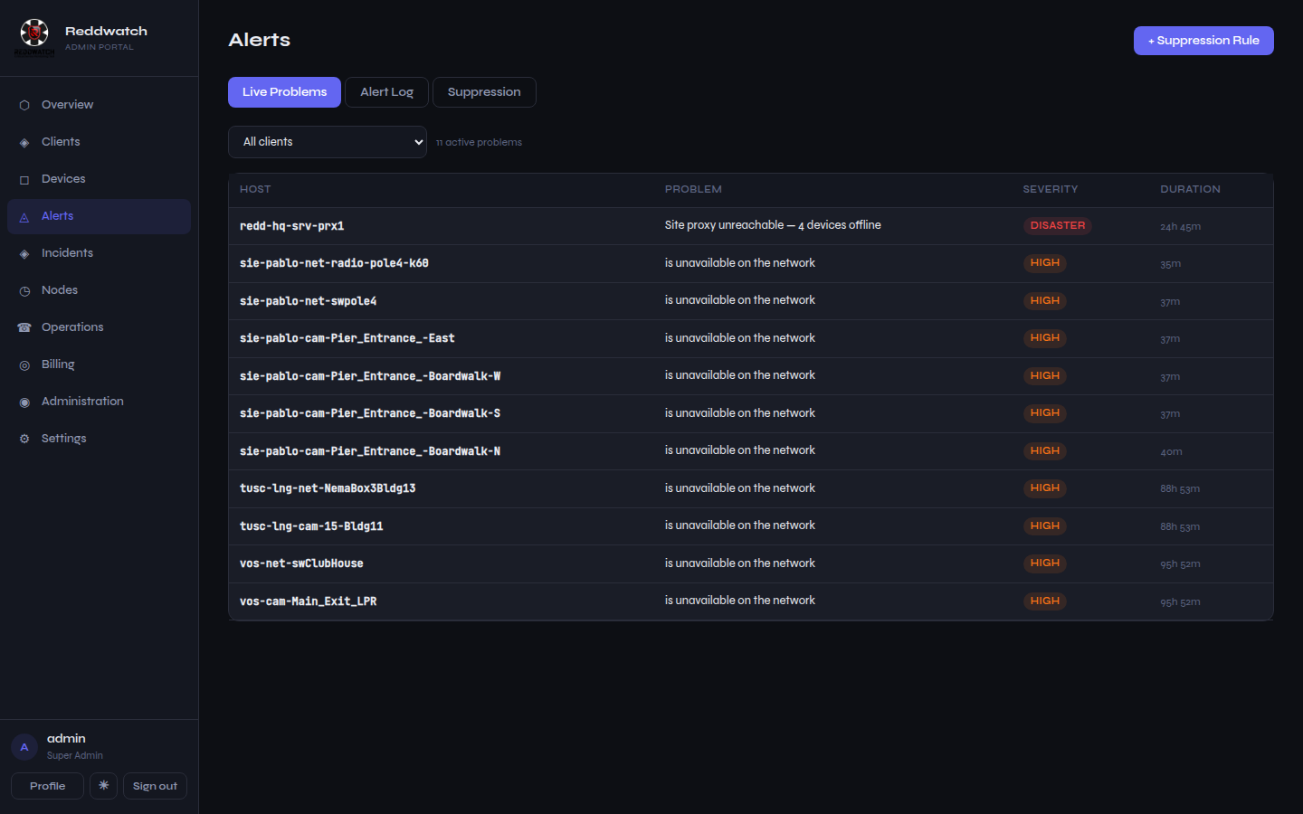Image resolution: width=1303 pixels, height=814 pixels.
Task: Click the Sign out button
Action: [155, 786]
